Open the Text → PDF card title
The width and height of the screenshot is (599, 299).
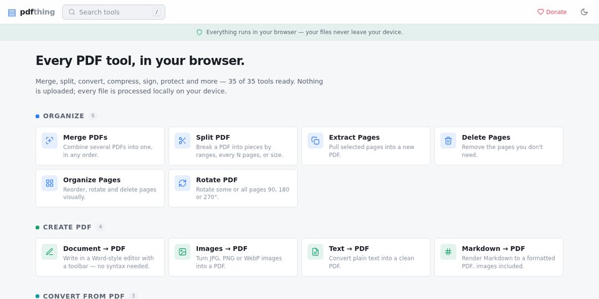pyautogui.click(x=349, y=249)
